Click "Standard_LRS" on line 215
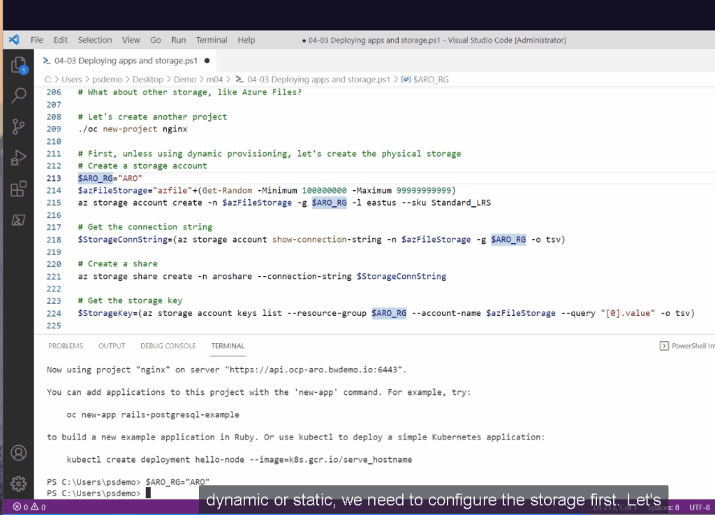This screenshot has height=515, width=715. tap(461, 203)
